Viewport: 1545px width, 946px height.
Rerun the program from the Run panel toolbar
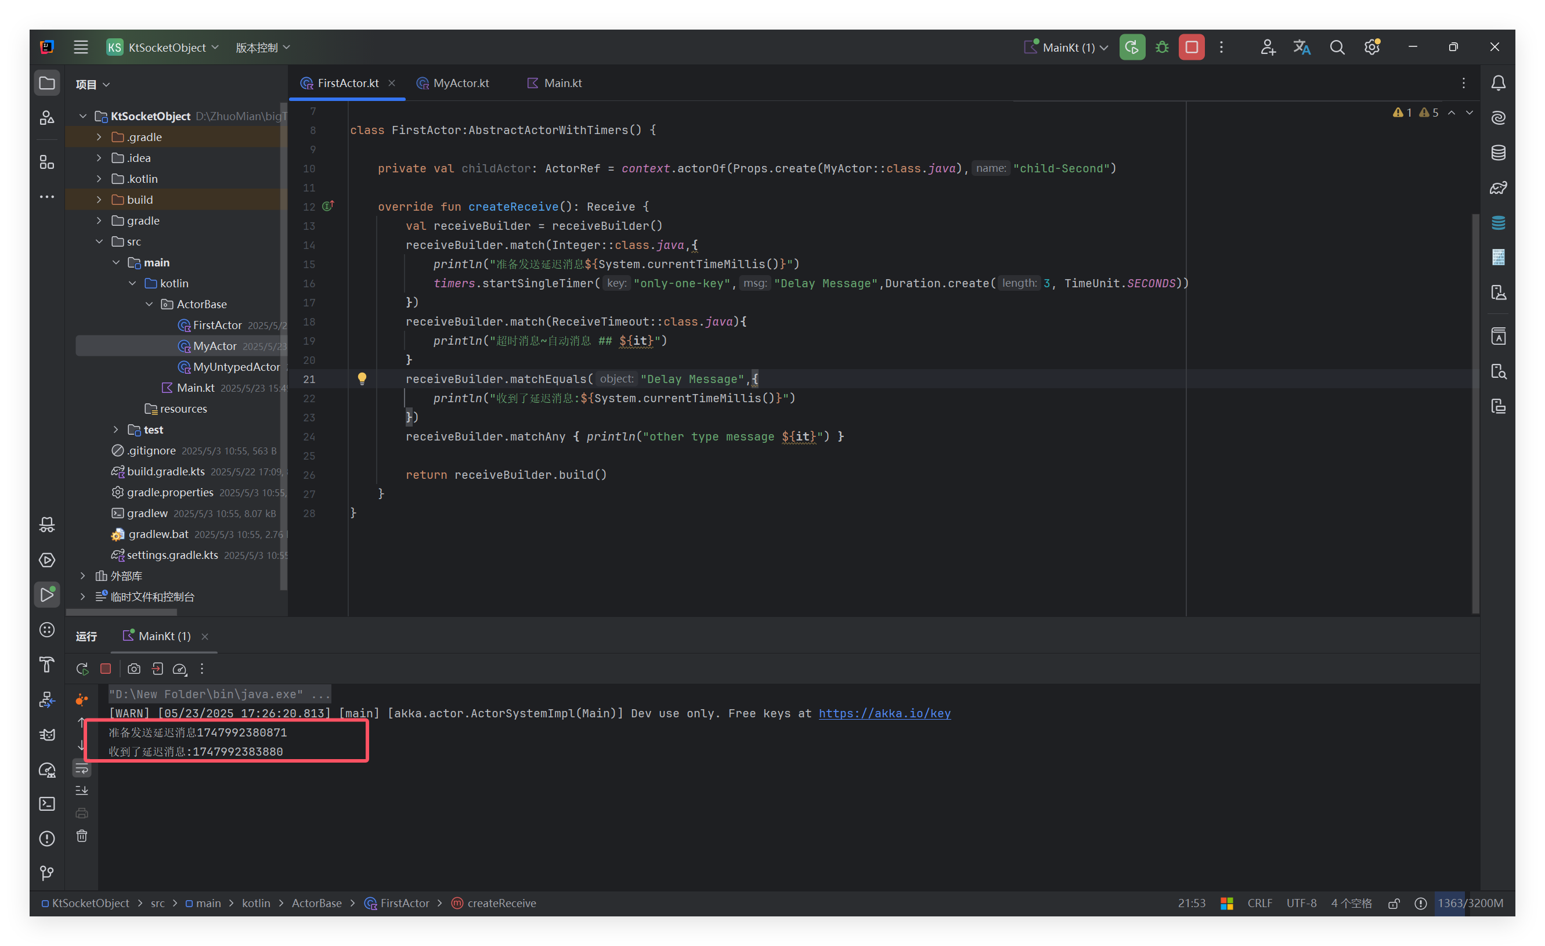(82, 669)
